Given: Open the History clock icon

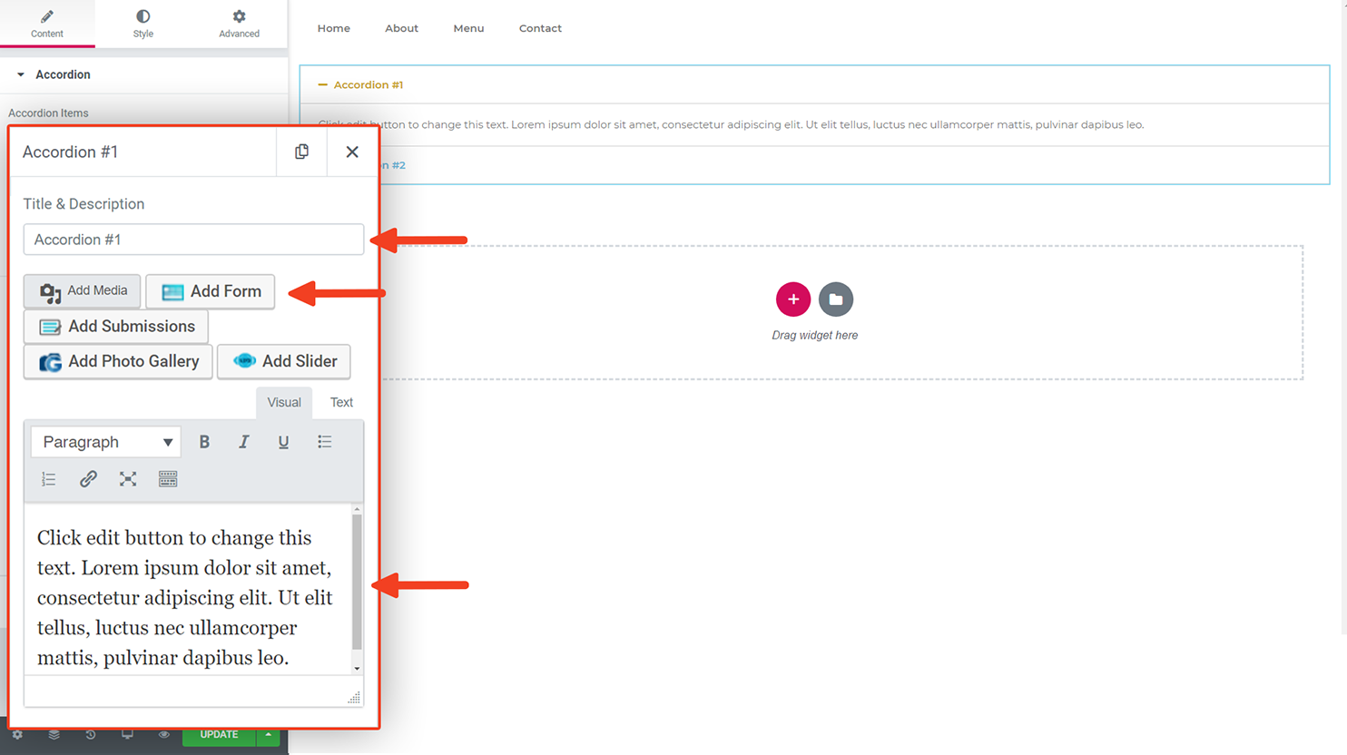Looking at the screenshot, I should click(x=90, y=734).
